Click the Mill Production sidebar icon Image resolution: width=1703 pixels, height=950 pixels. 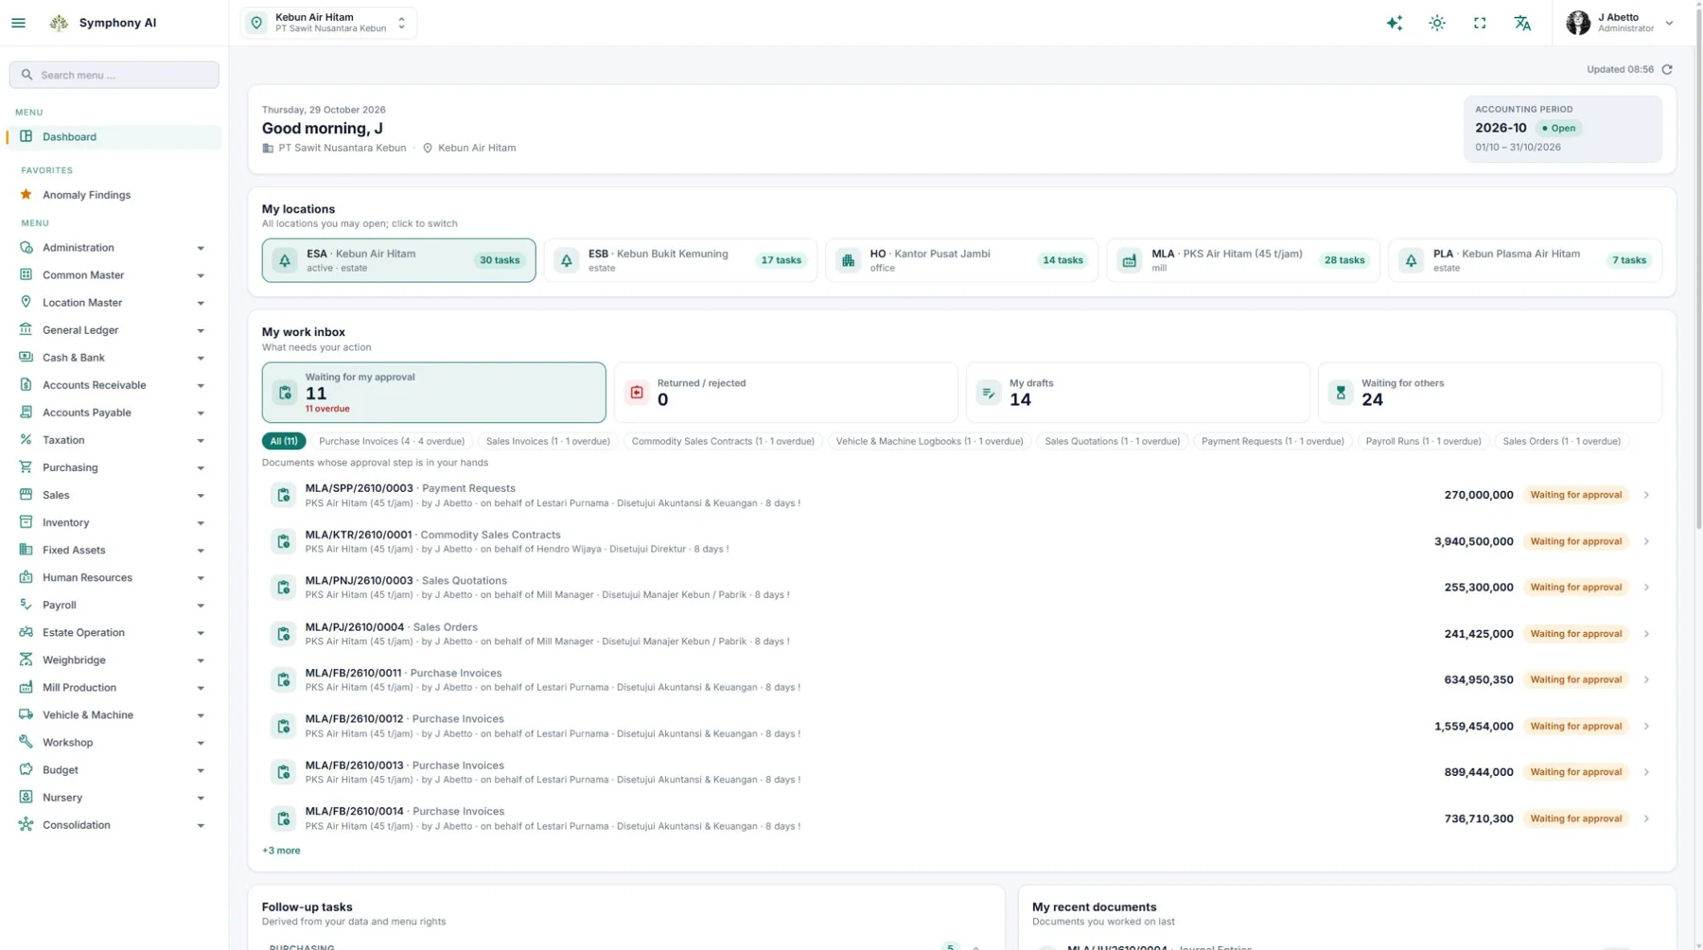(26, 687)
